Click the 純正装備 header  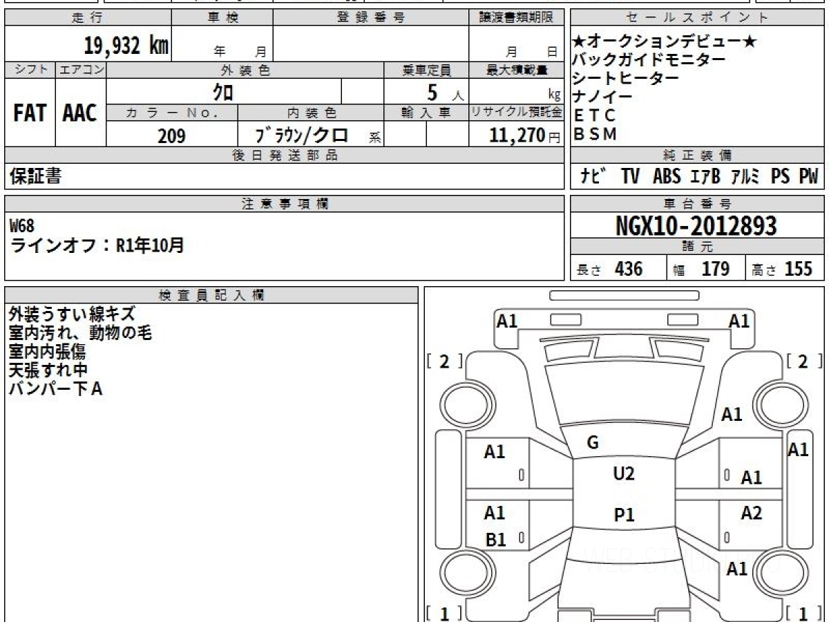click(x=698, y=155)
